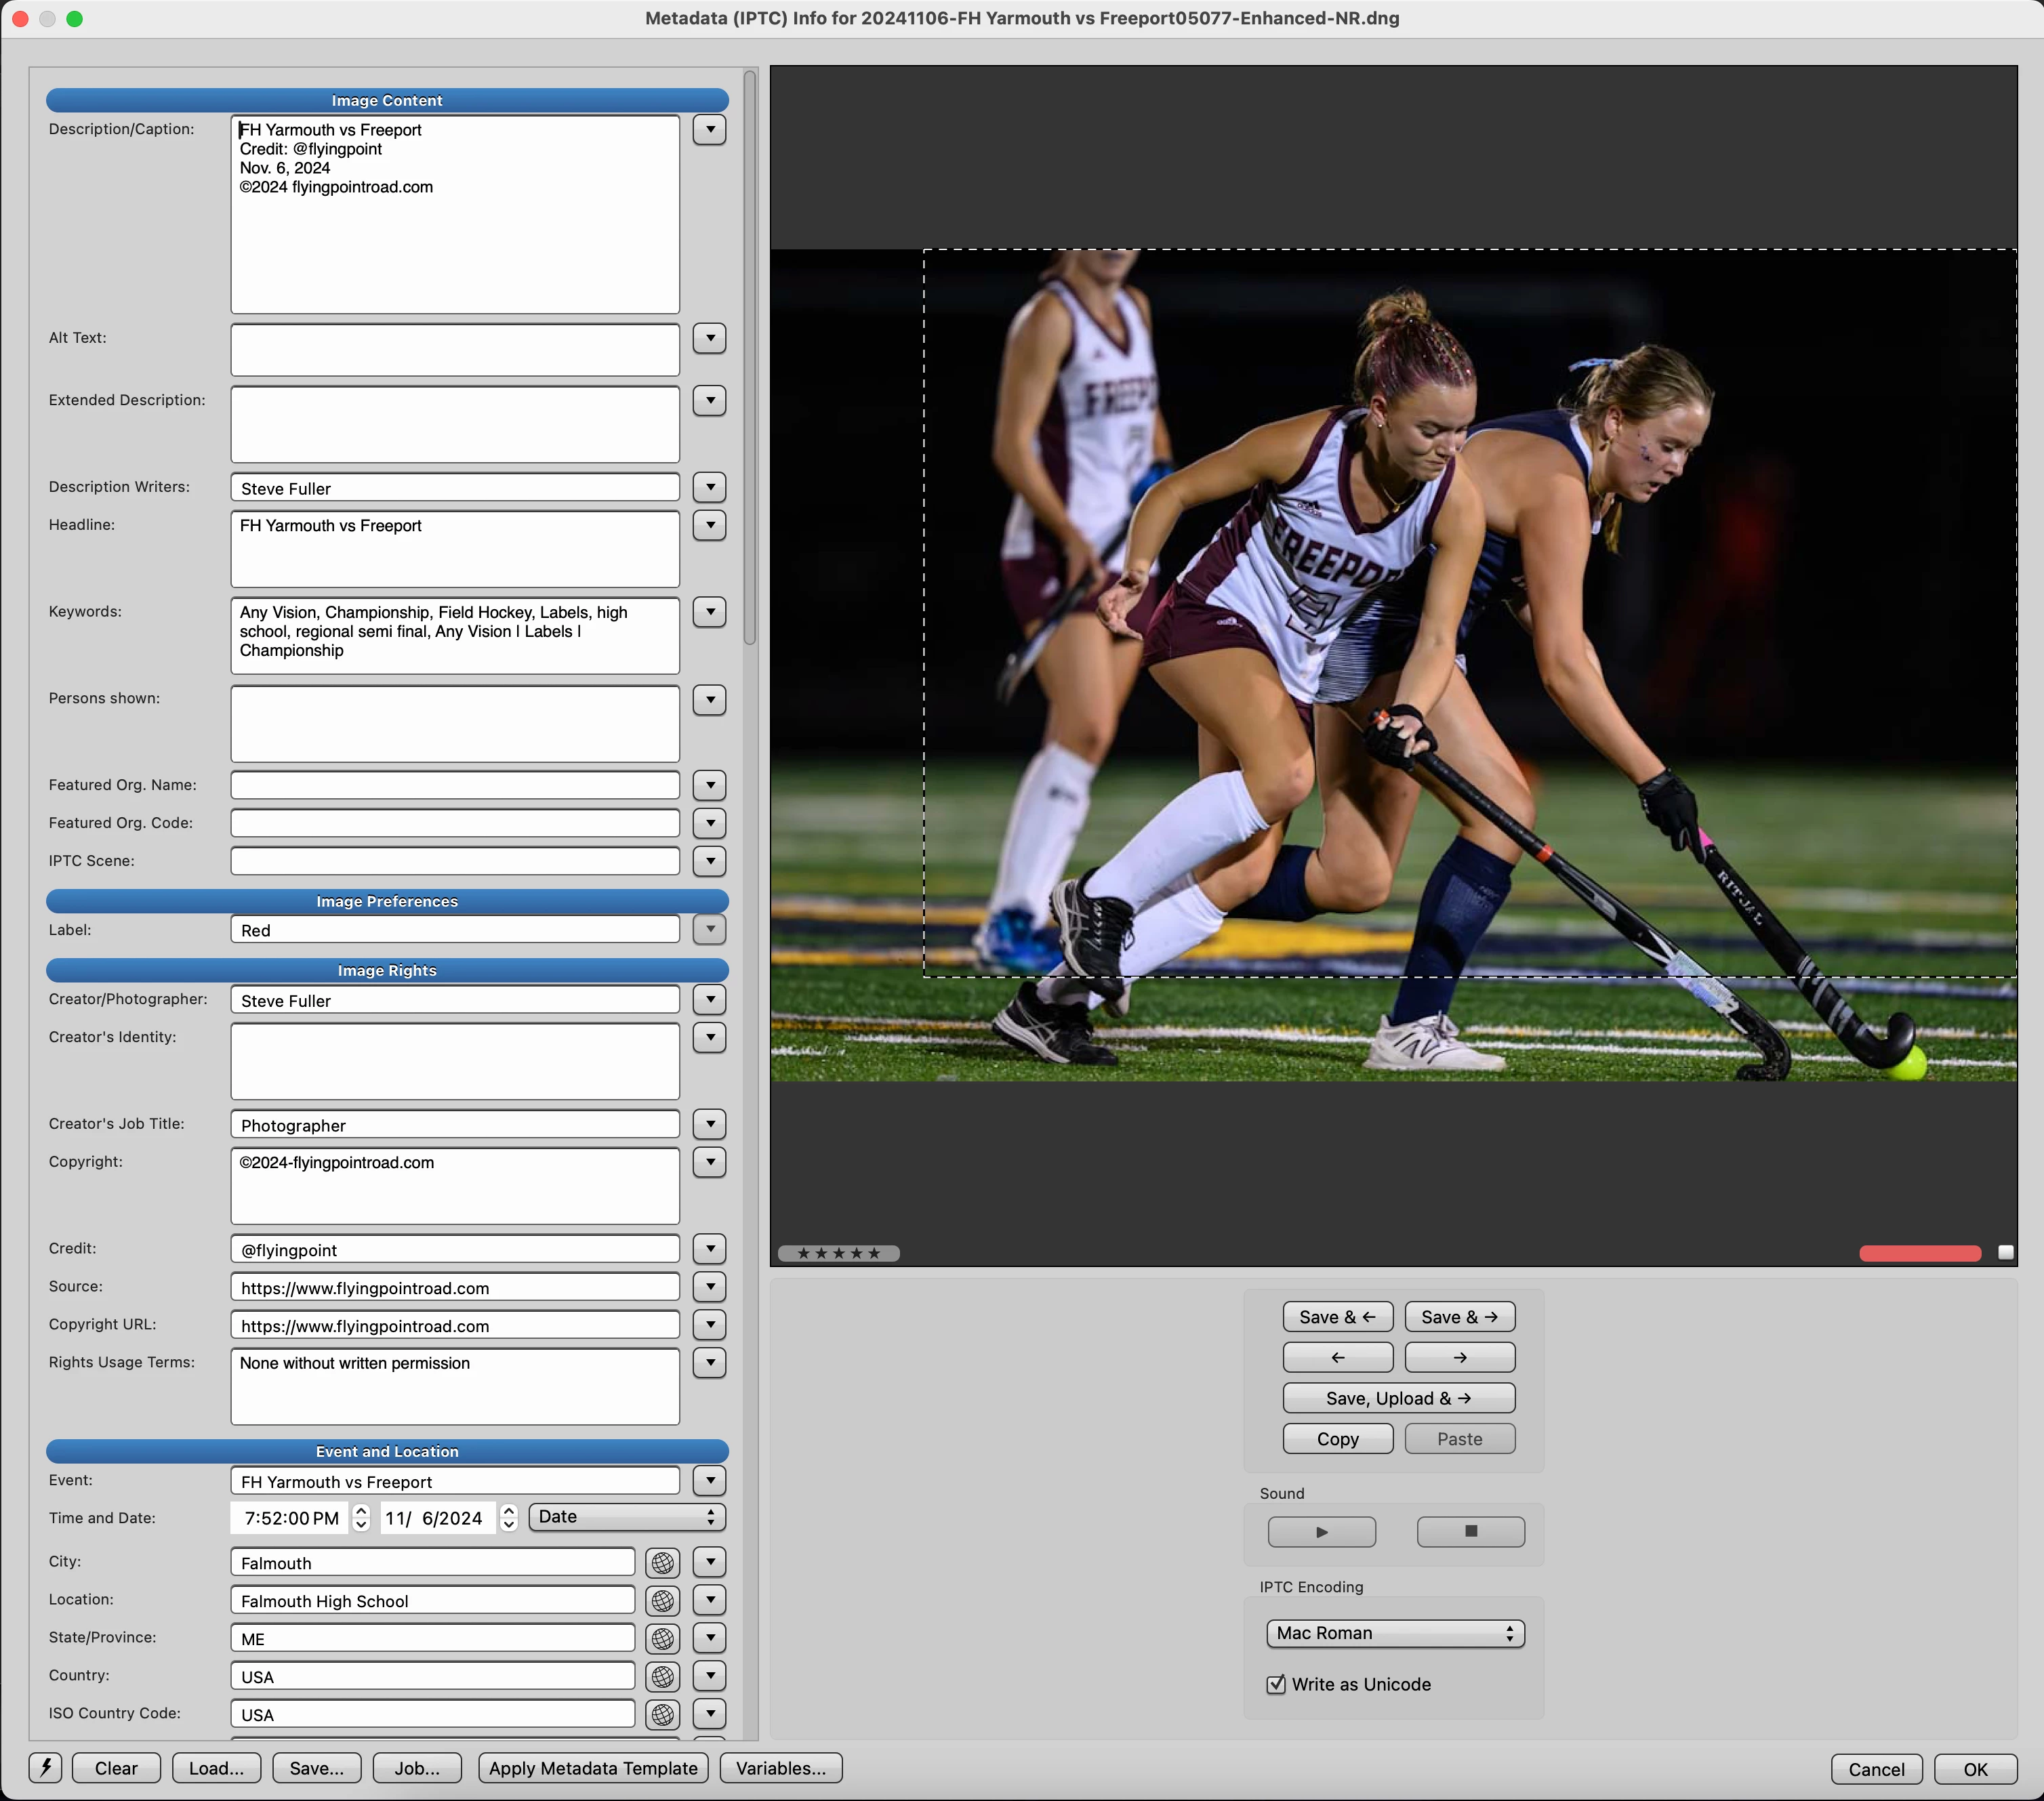Image resolution: width=2044 pixels, height=1801 pixels.
Task: Click the globe icon next to City
Action: tap(662, 1562)
